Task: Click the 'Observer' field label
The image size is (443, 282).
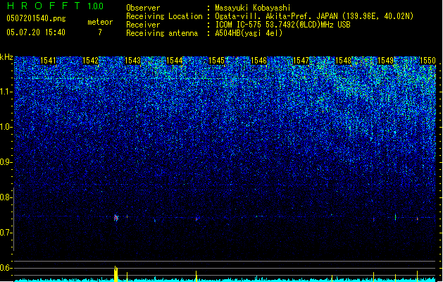Action: pyautogui.click(x=143, y=8)
